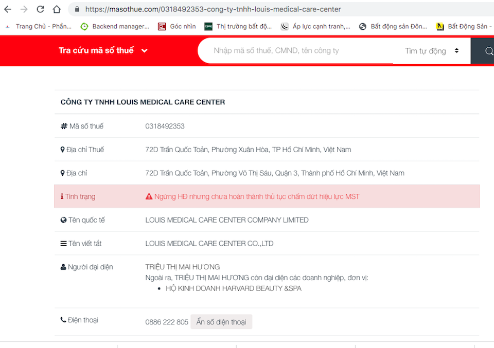Click the person icon beside Người đại diện
The image size is (494, 348).
(63, 267)
